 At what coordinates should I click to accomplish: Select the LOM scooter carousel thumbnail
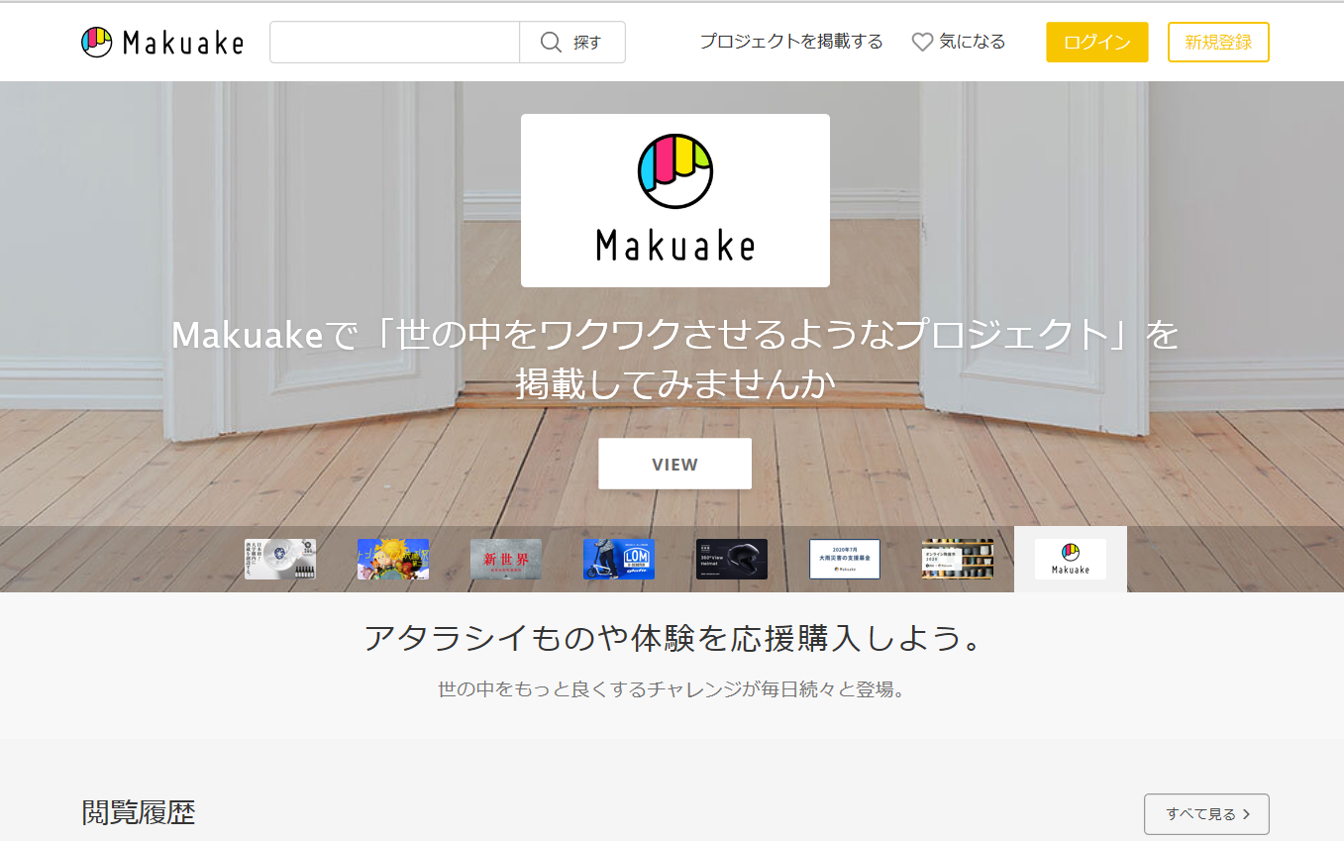(619, 560)
